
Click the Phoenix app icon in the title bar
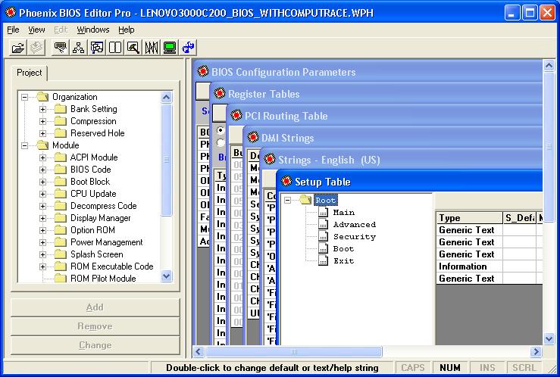[11, 12]
